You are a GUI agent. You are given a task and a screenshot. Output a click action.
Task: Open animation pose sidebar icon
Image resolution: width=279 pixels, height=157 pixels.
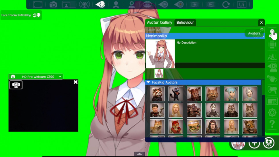tap(272, 57)
